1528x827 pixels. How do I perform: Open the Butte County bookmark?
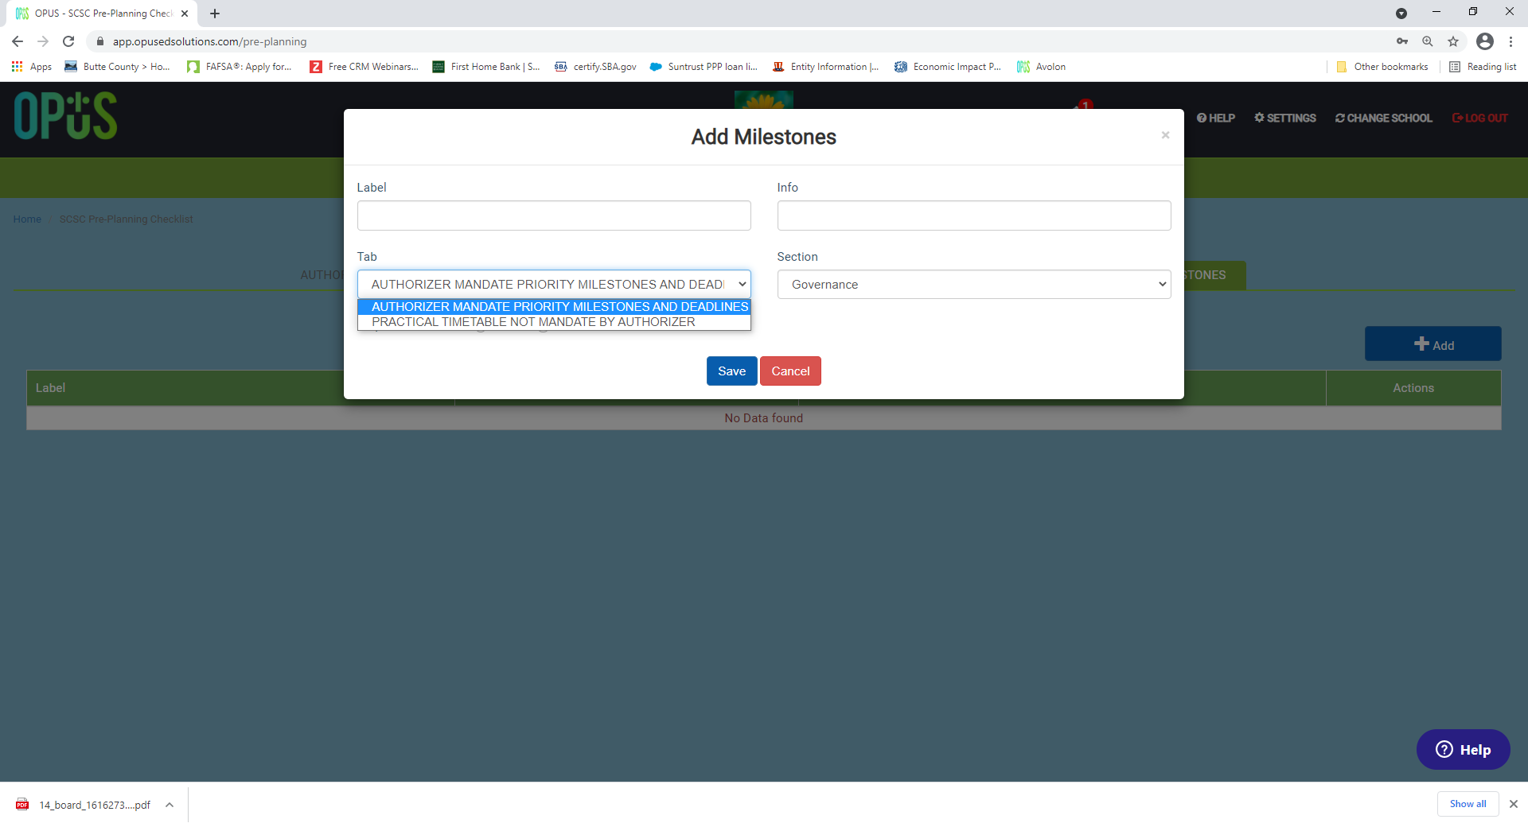pyautogui.click(x=118, y=67)
